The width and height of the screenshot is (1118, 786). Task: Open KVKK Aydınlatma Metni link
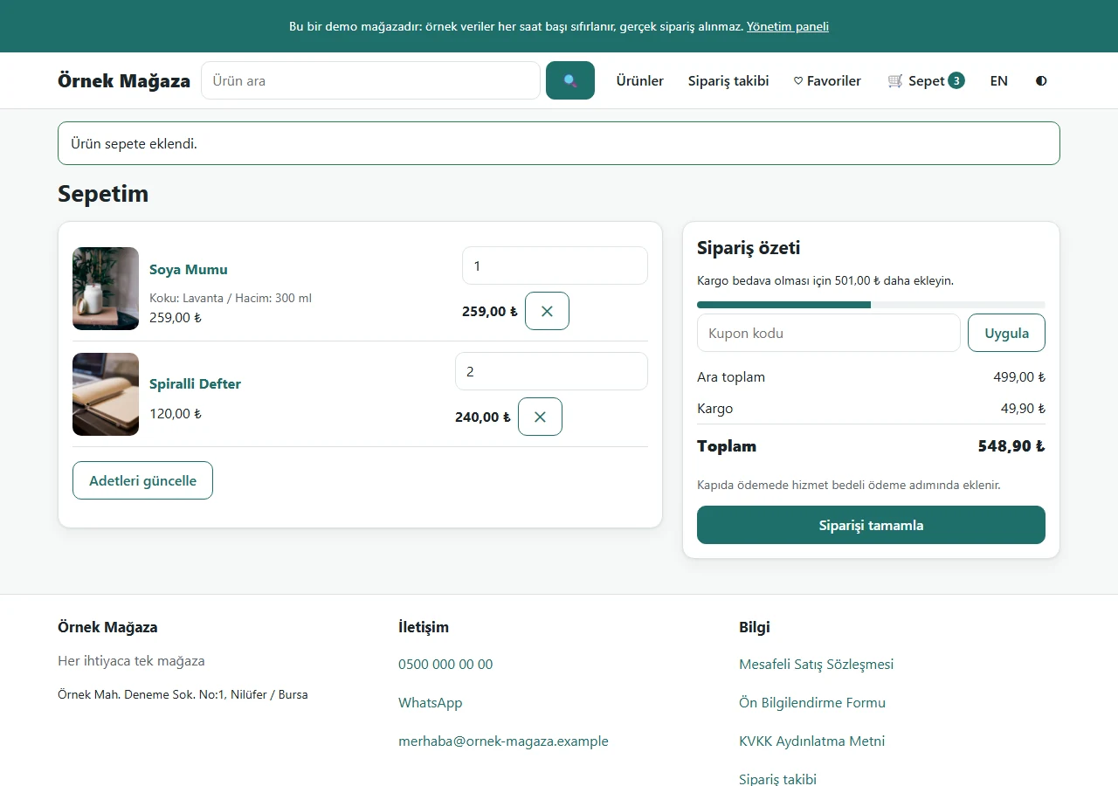pos(811,741)
